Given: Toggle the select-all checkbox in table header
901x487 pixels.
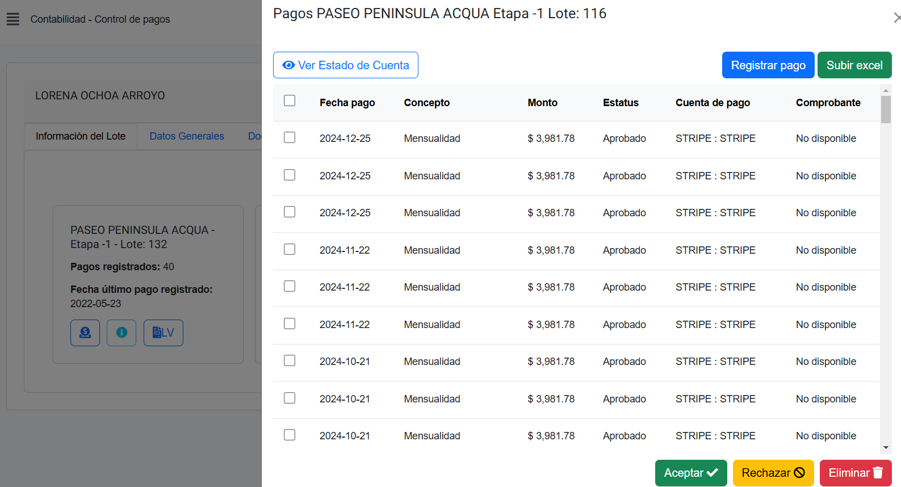Looking at the screenshot, I should pyautogui.click(x=290, y=101).
